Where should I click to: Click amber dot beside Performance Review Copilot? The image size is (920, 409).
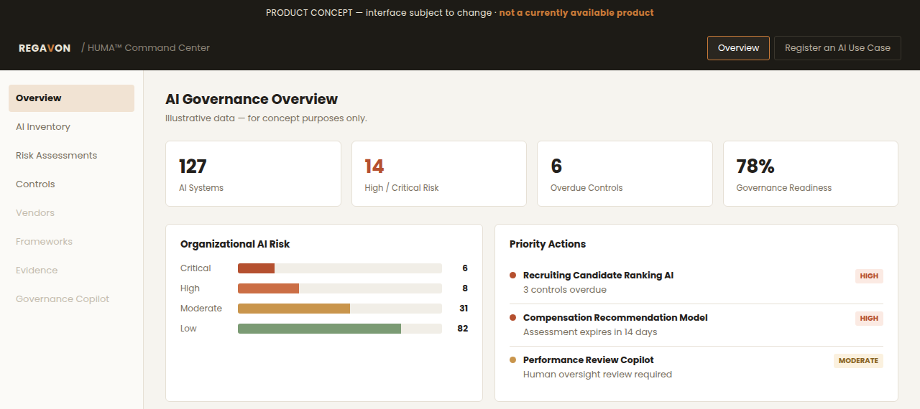click(513, 360)
